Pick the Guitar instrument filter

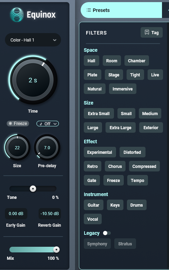click(94, 205)
